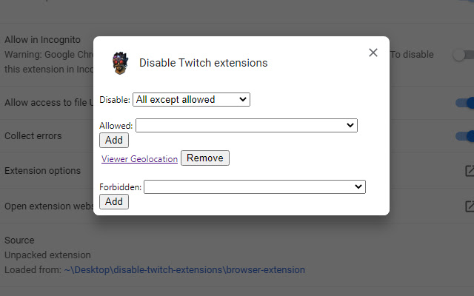Screen dimensions: 474x296
Task: Close the Disable Twitch extensions popup
Action: [373, 53]
